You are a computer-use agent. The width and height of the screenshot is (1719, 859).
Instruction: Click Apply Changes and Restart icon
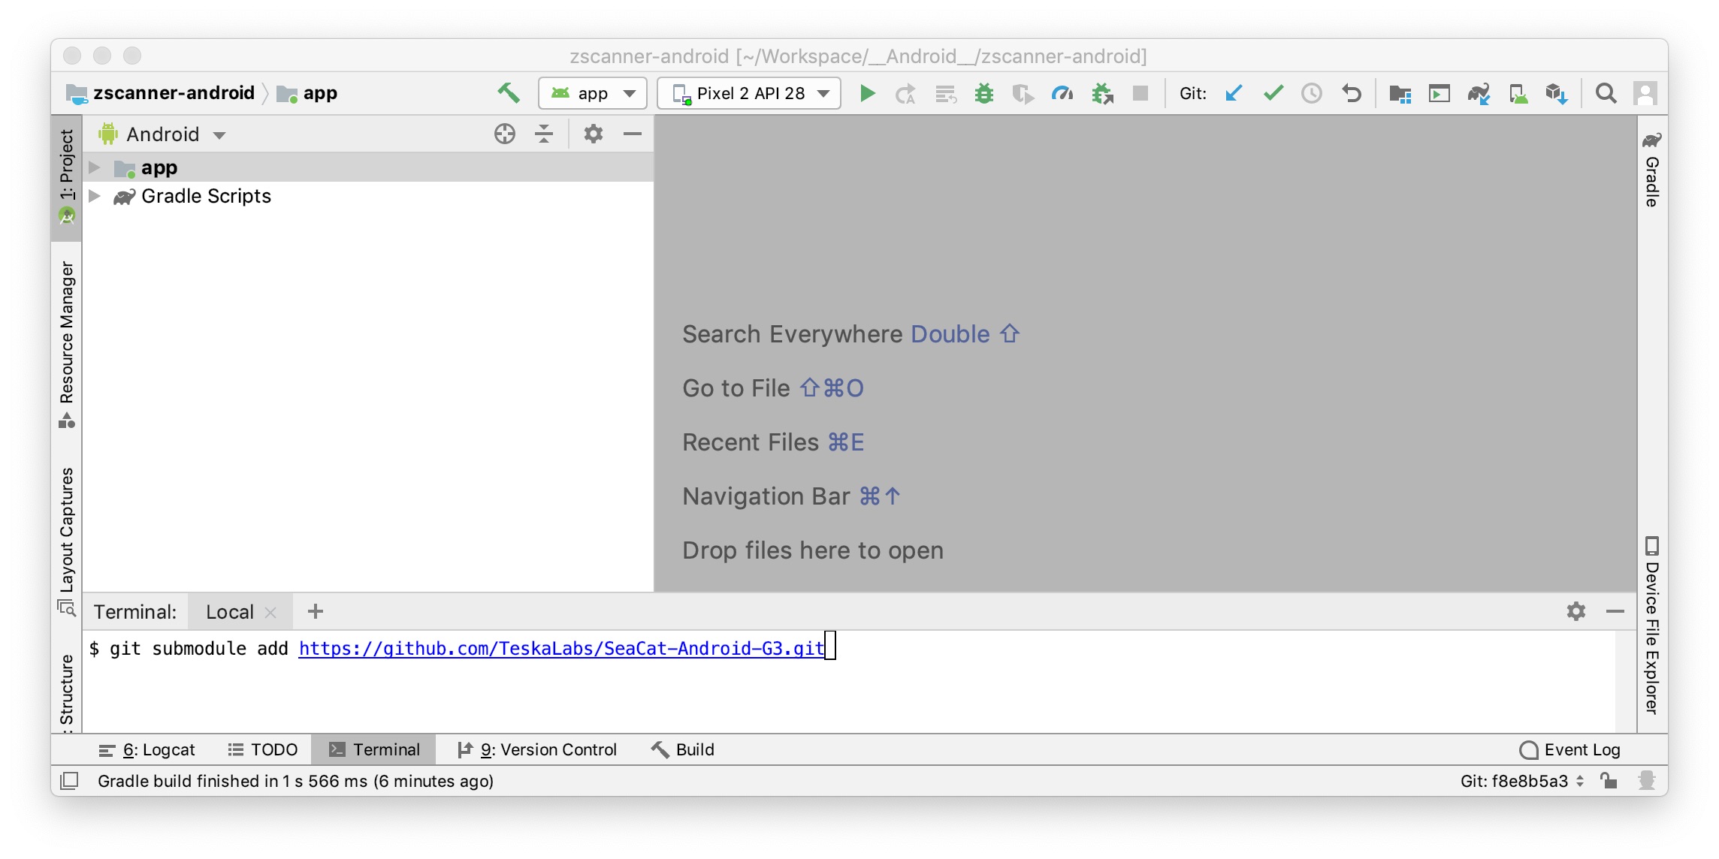(x=905, y=94)
